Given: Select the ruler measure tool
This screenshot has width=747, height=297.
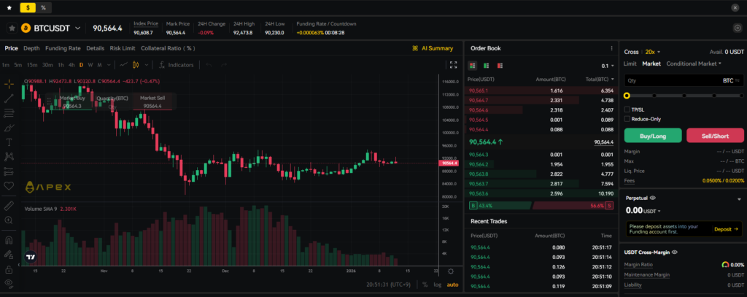Looking at the screenshot, I should click(9, 206).
